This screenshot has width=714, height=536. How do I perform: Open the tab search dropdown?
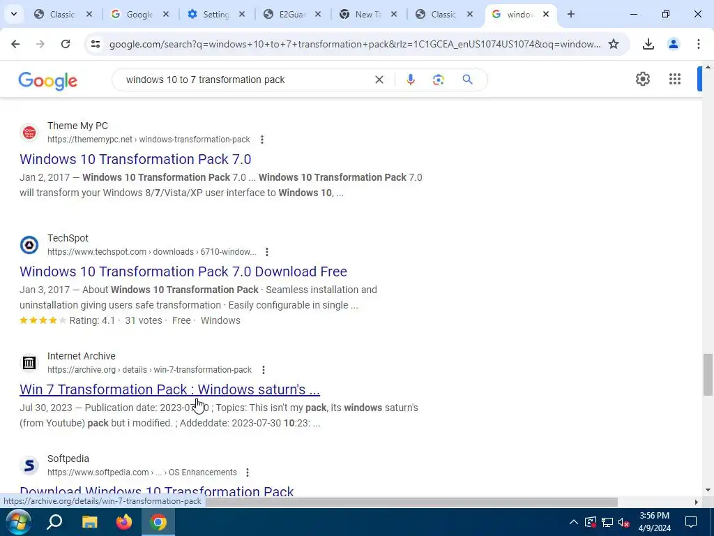(x=14, y=14)
